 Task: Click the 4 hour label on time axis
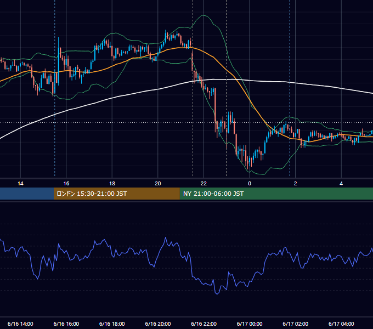point(341,184)
